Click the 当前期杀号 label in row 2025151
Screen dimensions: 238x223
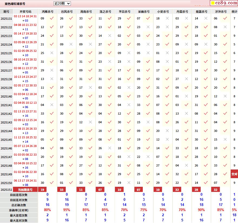(x=25, y=190)
